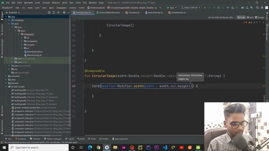Open the Python Packages tool window

[x=53, y=139]
